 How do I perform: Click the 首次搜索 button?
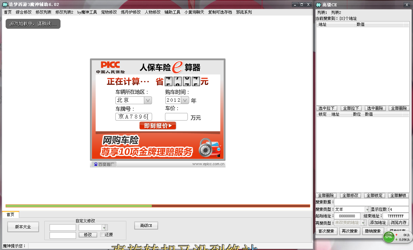(x=326, y=231)
